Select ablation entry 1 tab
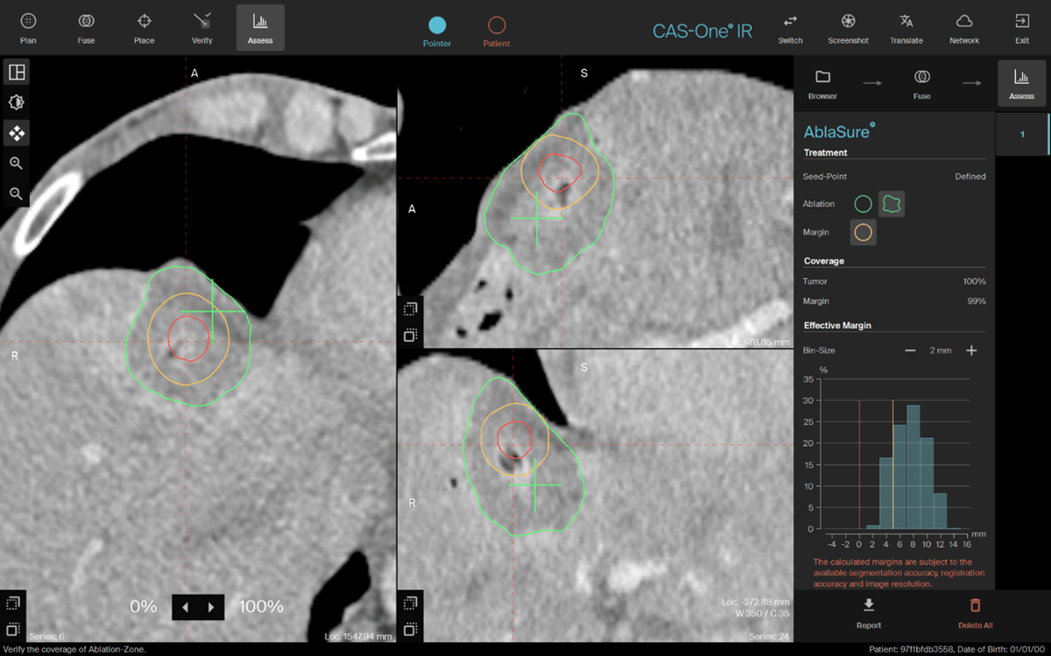 (1021, 134)
